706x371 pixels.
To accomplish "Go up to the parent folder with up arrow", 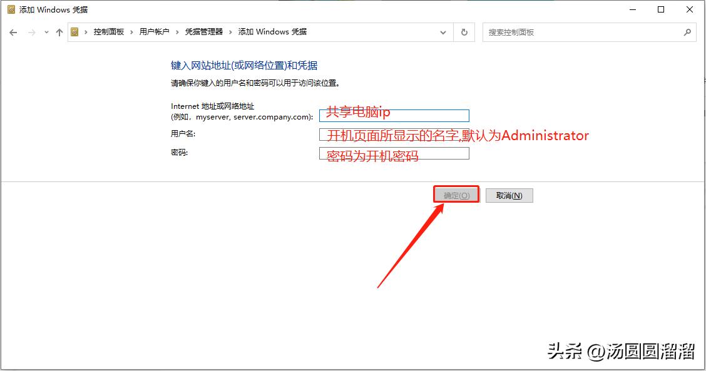I will pos(59,32).
